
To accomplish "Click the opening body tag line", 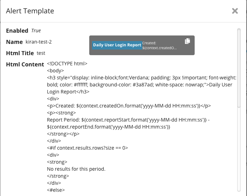I will [55, 71].
